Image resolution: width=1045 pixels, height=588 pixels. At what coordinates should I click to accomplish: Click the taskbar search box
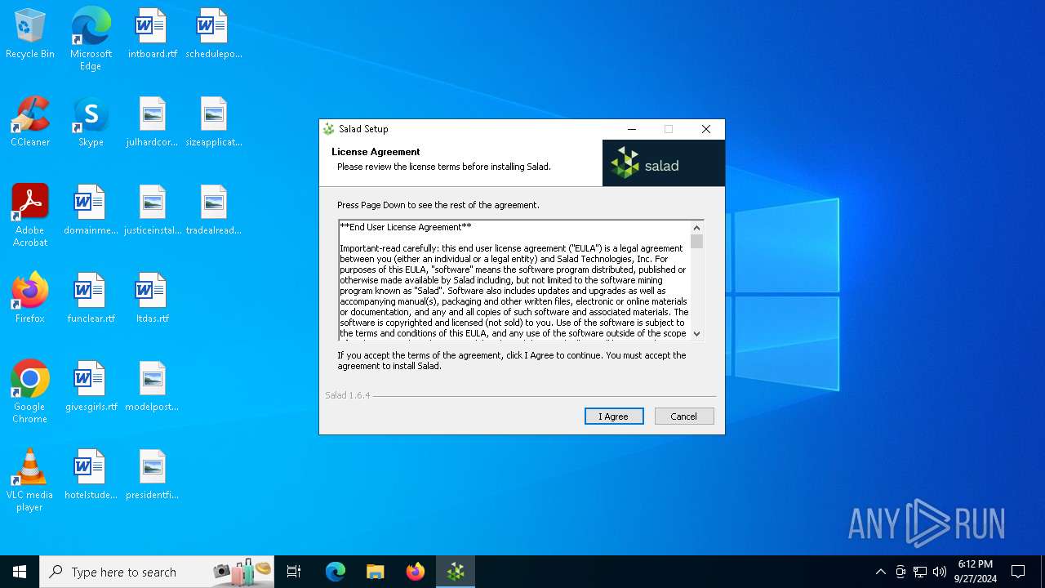(x=157, y=572)
